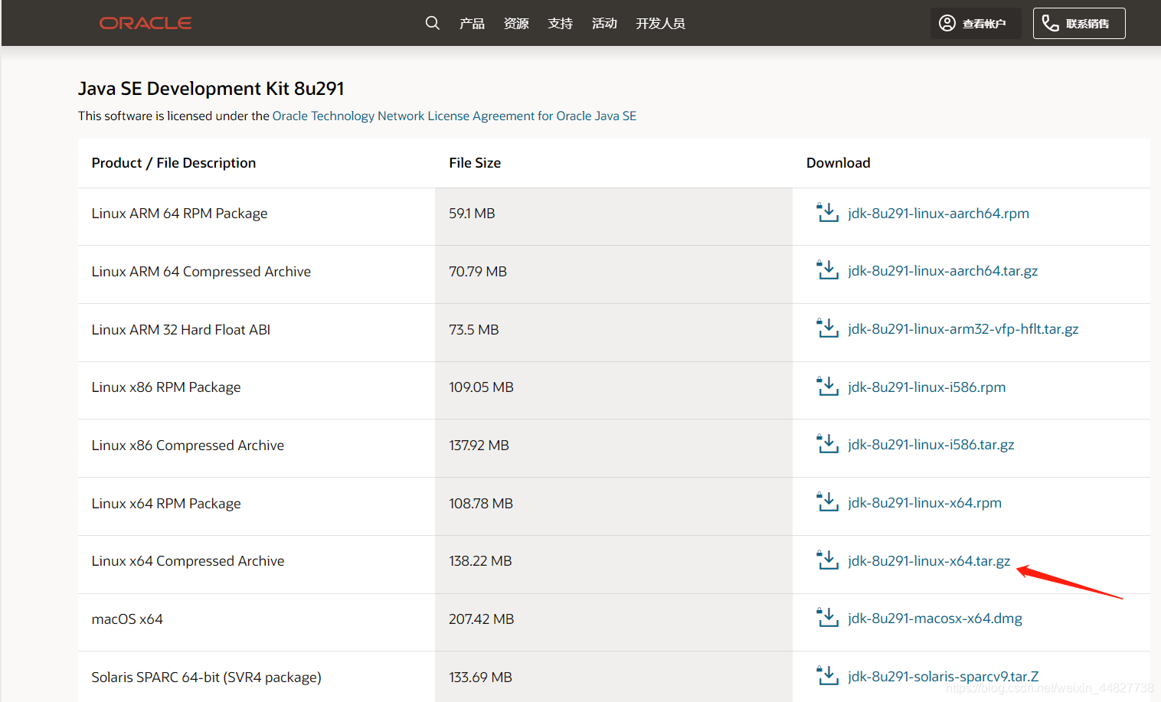Download jdk-8u291-linux-i586.tar.gz
Screen dimensions: 1161x702
930,444
